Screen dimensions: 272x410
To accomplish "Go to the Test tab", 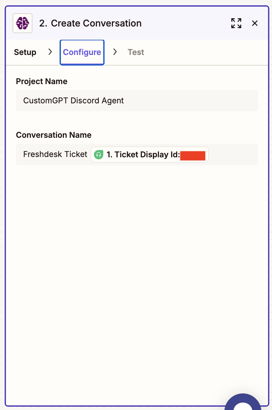I will pos(136,52).
